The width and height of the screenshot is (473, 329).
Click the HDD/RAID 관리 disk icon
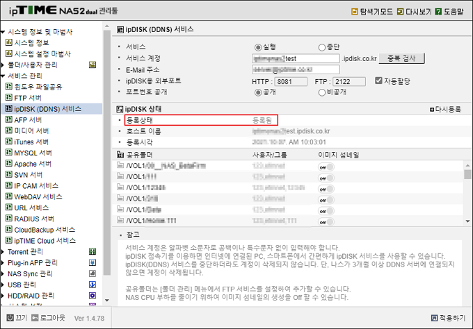pyautogui.click(x=93, y=296)
